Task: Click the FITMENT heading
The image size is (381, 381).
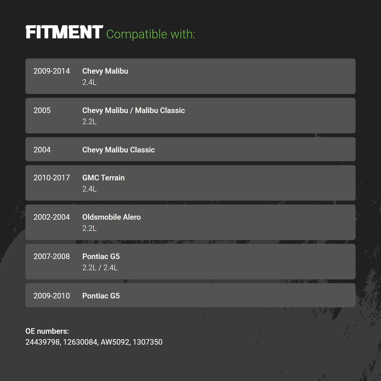Action: [64, 32]
